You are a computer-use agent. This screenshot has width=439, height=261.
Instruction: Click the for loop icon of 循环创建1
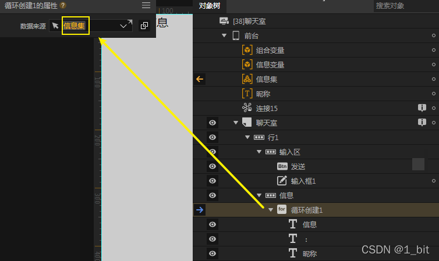click(x=282, y=209)
